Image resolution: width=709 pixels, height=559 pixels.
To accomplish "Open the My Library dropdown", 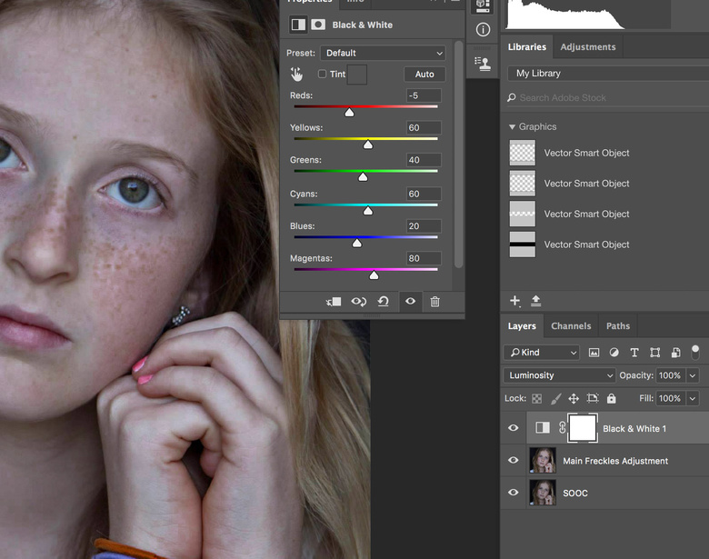I will coord(608,74).
